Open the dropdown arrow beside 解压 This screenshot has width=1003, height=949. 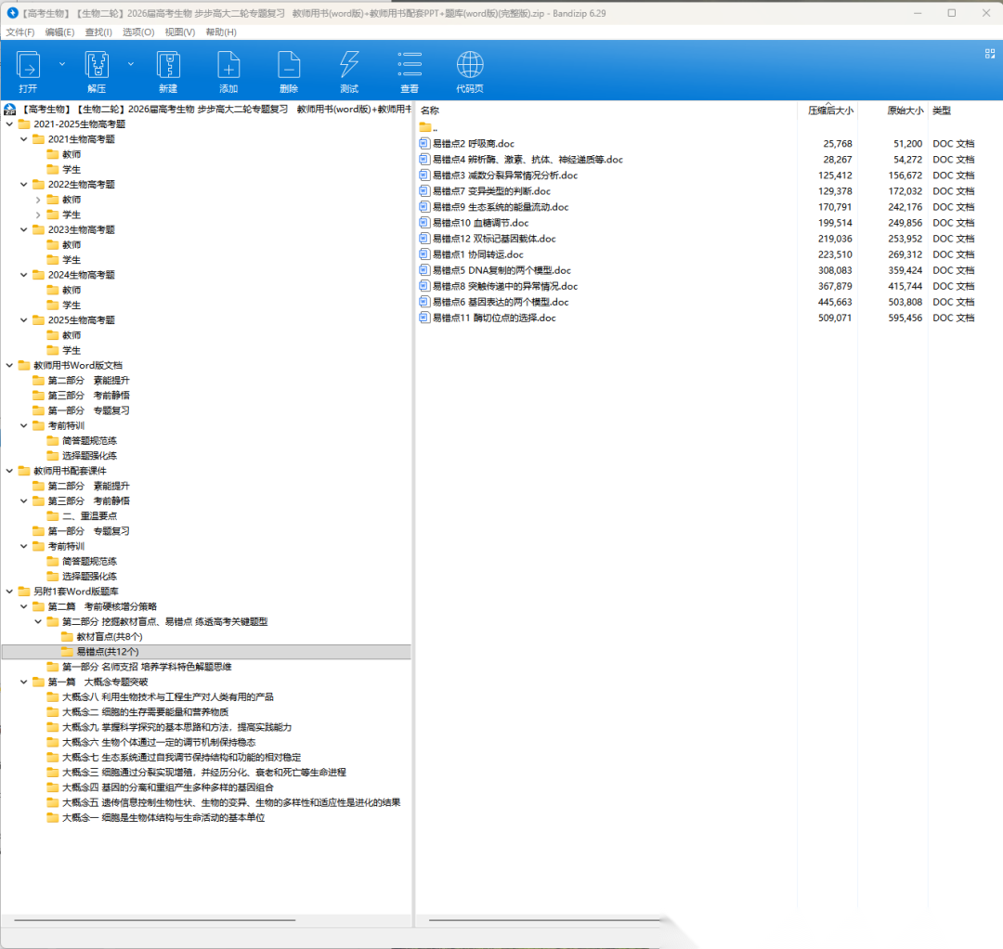click(x=131, y=64)
